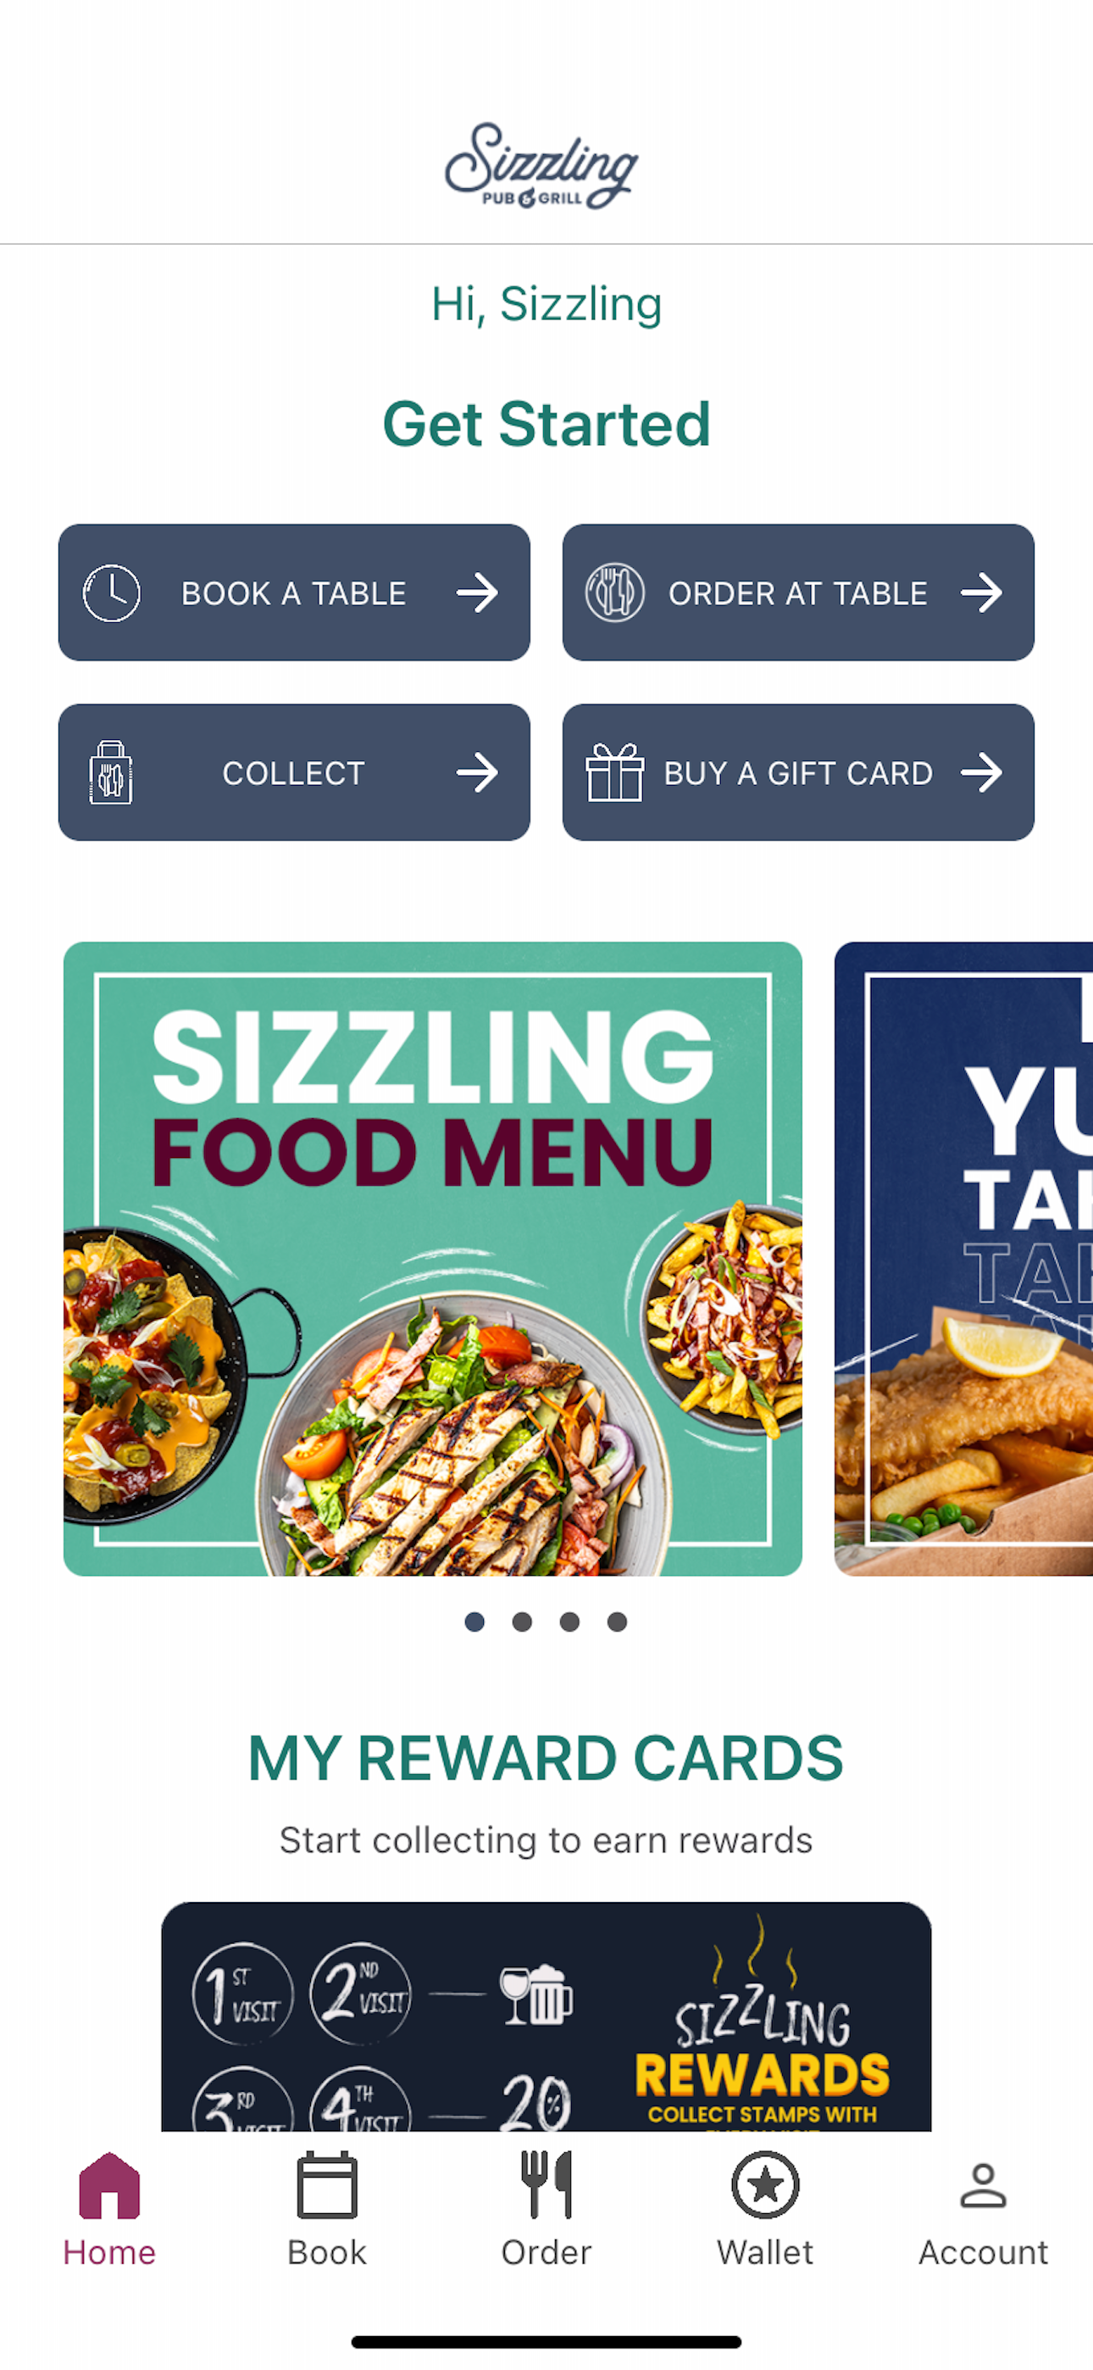Tap the Sizzling Pub & Grill logo

coord(542,166)
